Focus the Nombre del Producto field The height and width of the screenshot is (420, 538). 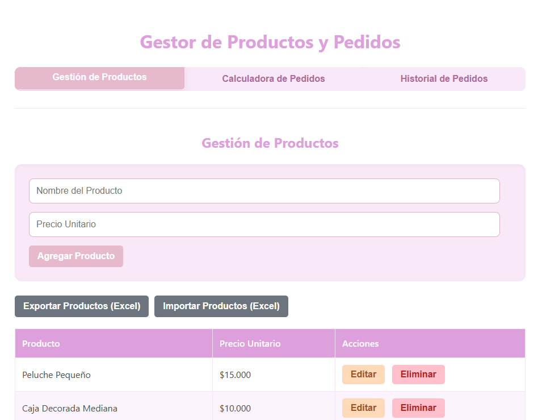pyautogui.click(x=264, y=191)
